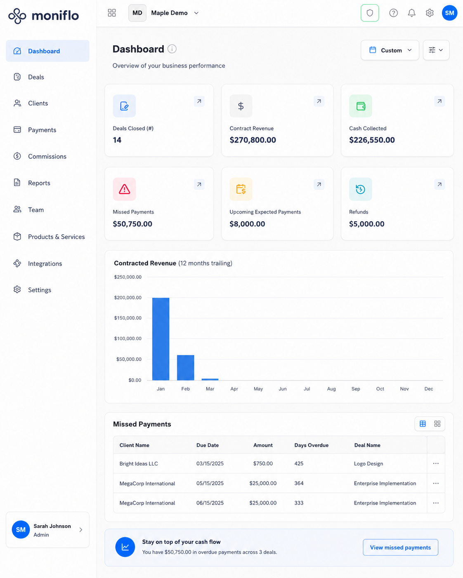Click the $50,750.00 Missed Payments value
The height and width of the screenshot is (578, 463).
point(132,224)
